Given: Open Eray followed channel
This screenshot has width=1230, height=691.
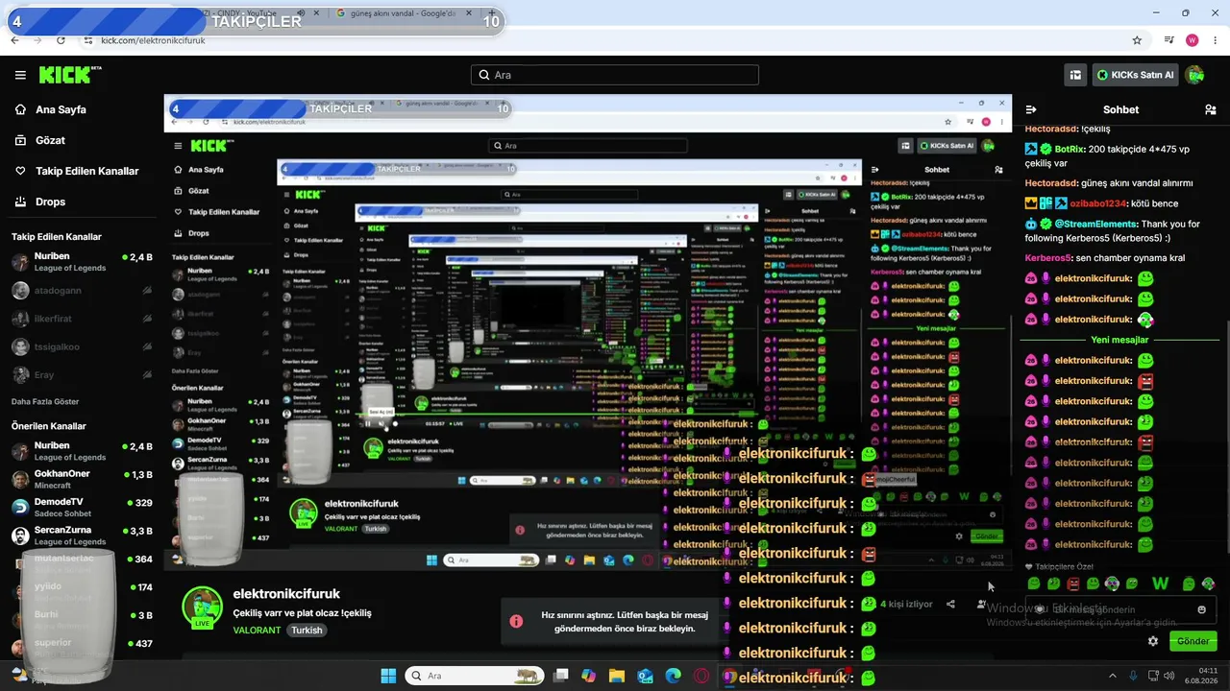Looking at the screenshot, I should point(82,374).
